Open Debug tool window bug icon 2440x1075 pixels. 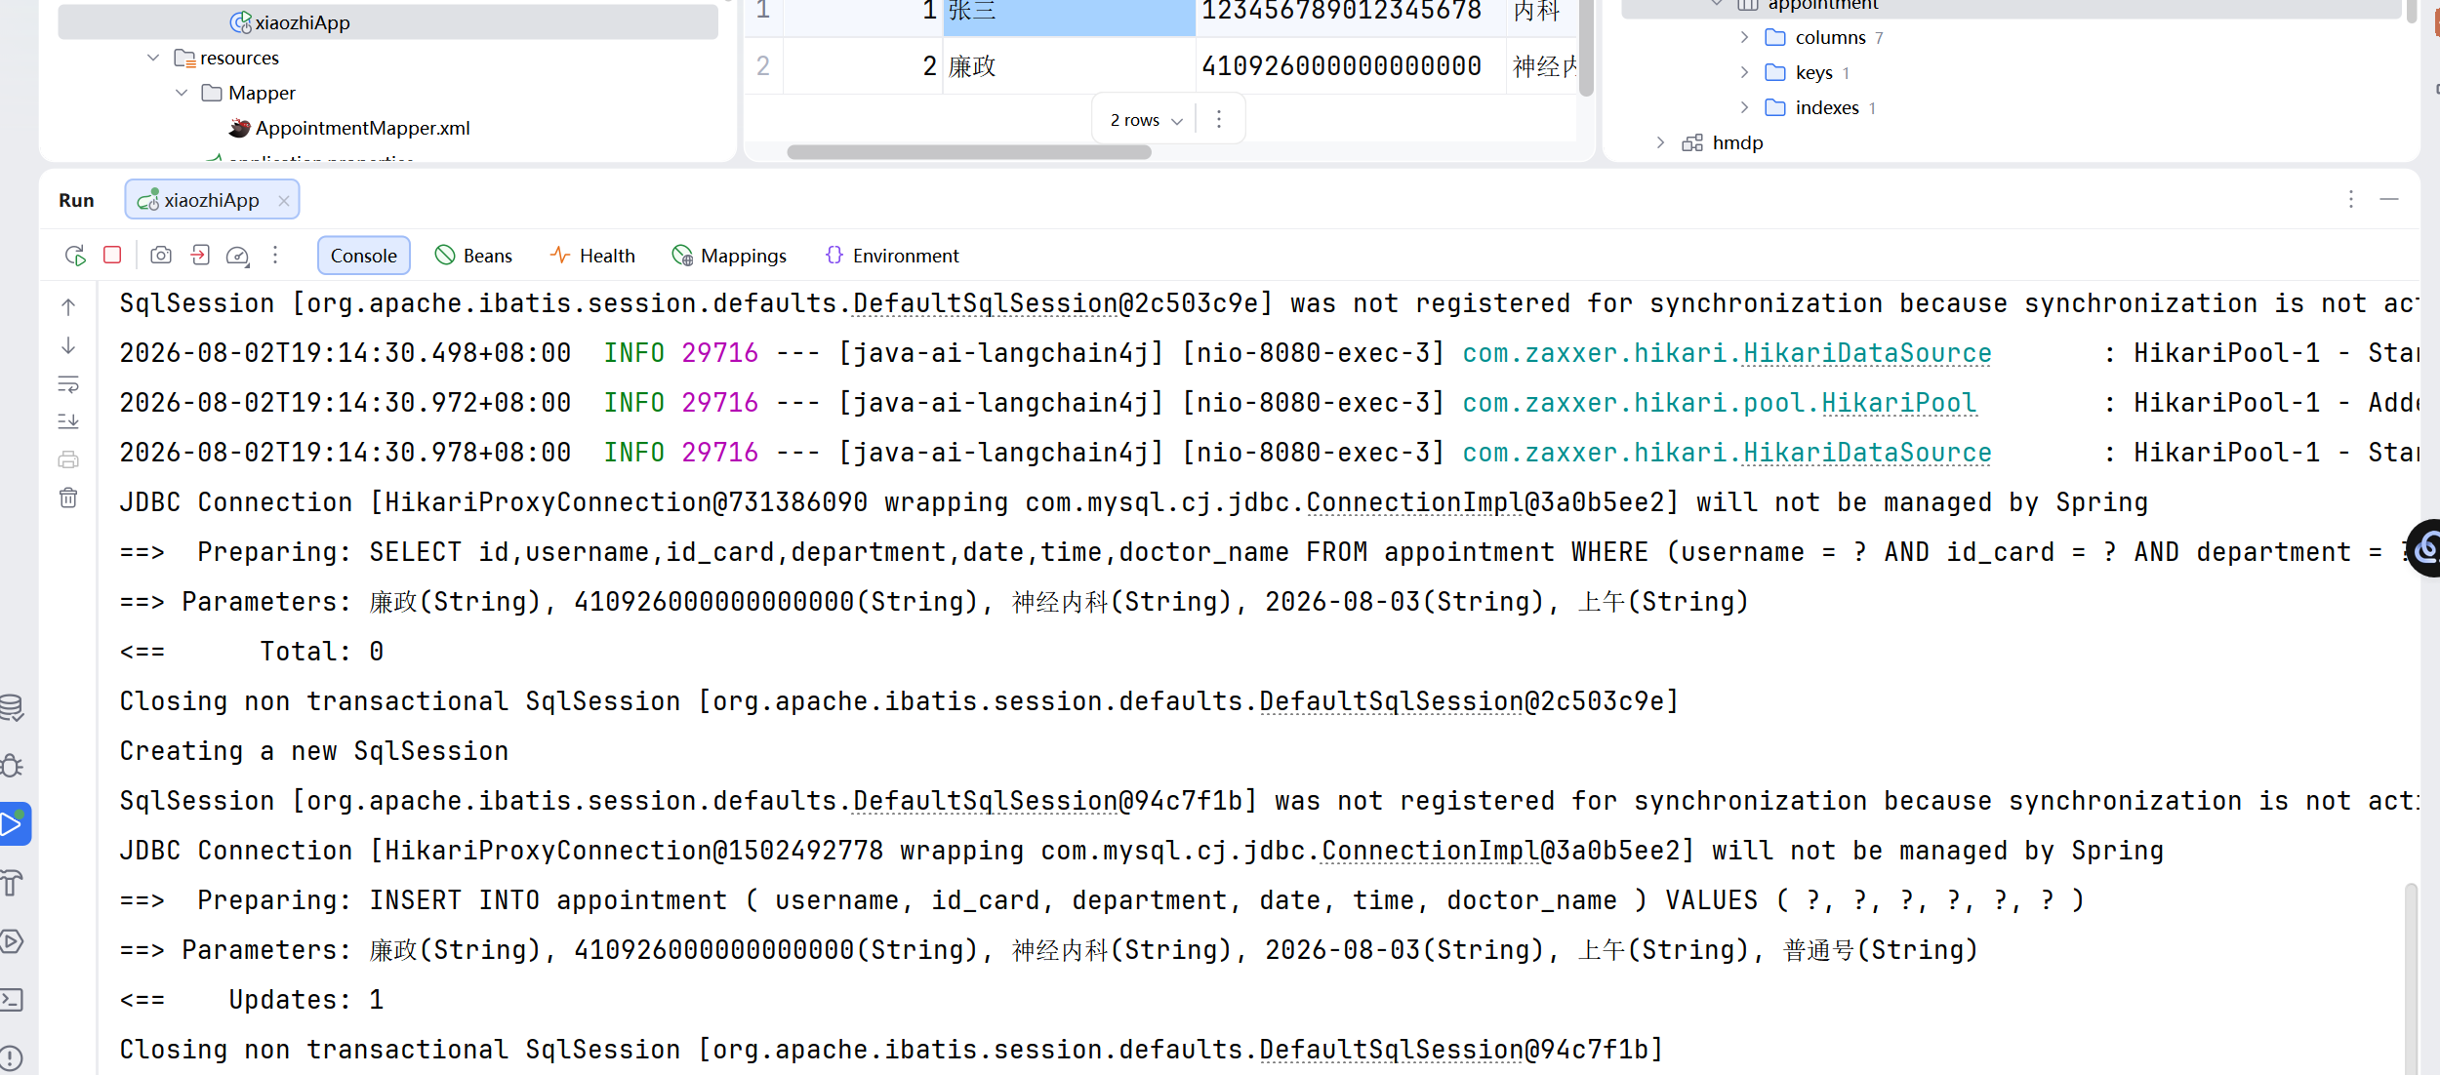[12, 766]
